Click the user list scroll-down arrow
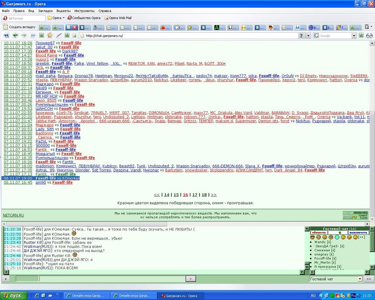 pos(372,267)
